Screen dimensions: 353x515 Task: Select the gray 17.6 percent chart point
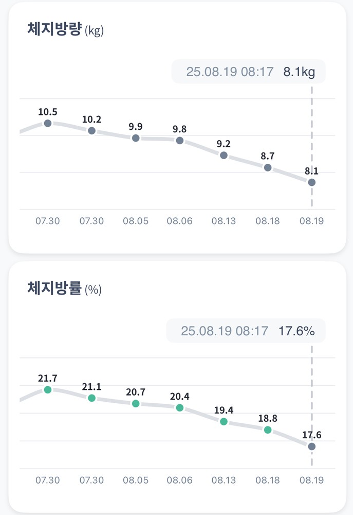point(311,447)
